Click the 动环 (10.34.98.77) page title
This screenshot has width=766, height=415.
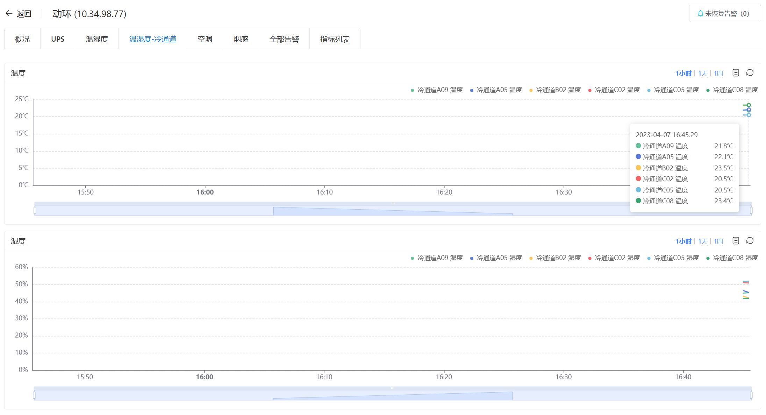pyautogui.click(x=89, y=14)
